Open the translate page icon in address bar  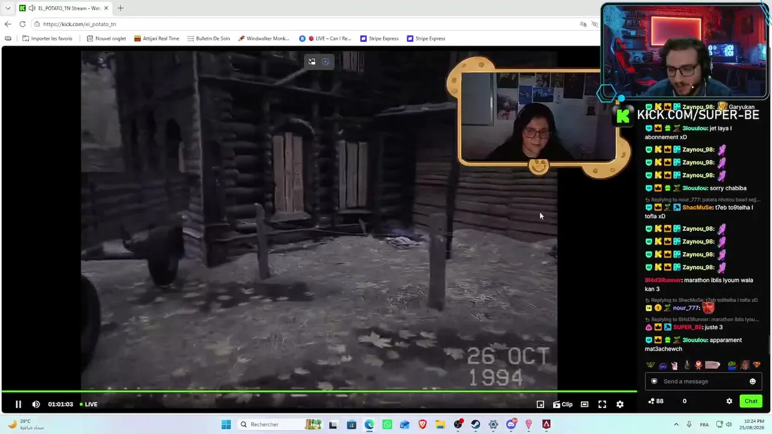(583, 24)
